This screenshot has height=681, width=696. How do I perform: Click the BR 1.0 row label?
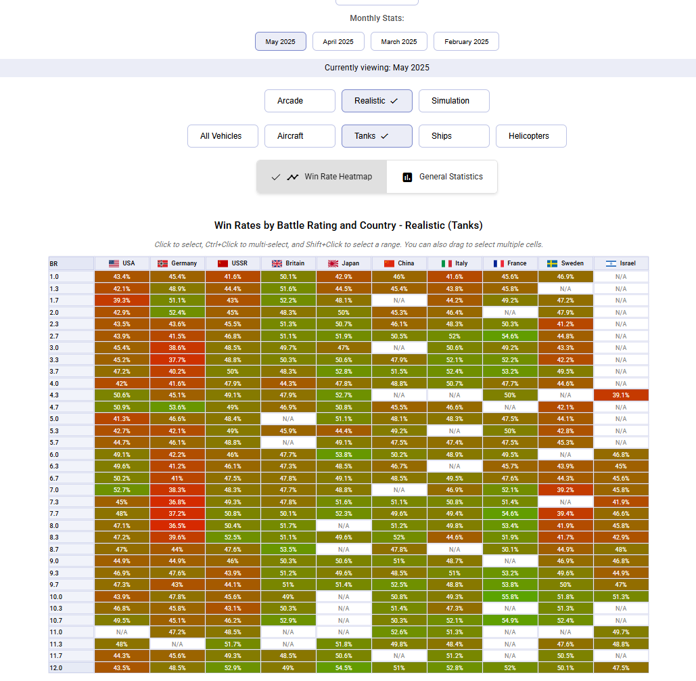click(x=71, y=277)
